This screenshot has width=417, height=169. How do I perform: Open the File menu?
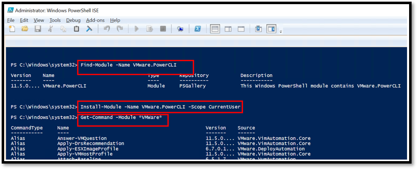(11, 20)
